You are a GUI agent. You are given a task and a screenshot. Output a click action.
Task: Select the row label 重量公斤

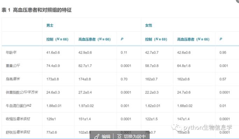click(x=13, y=65)
